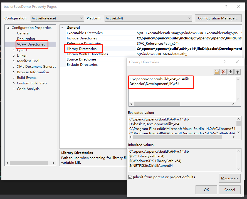
Task: Delete selected path using red X icon
Action: coord(223,72)
